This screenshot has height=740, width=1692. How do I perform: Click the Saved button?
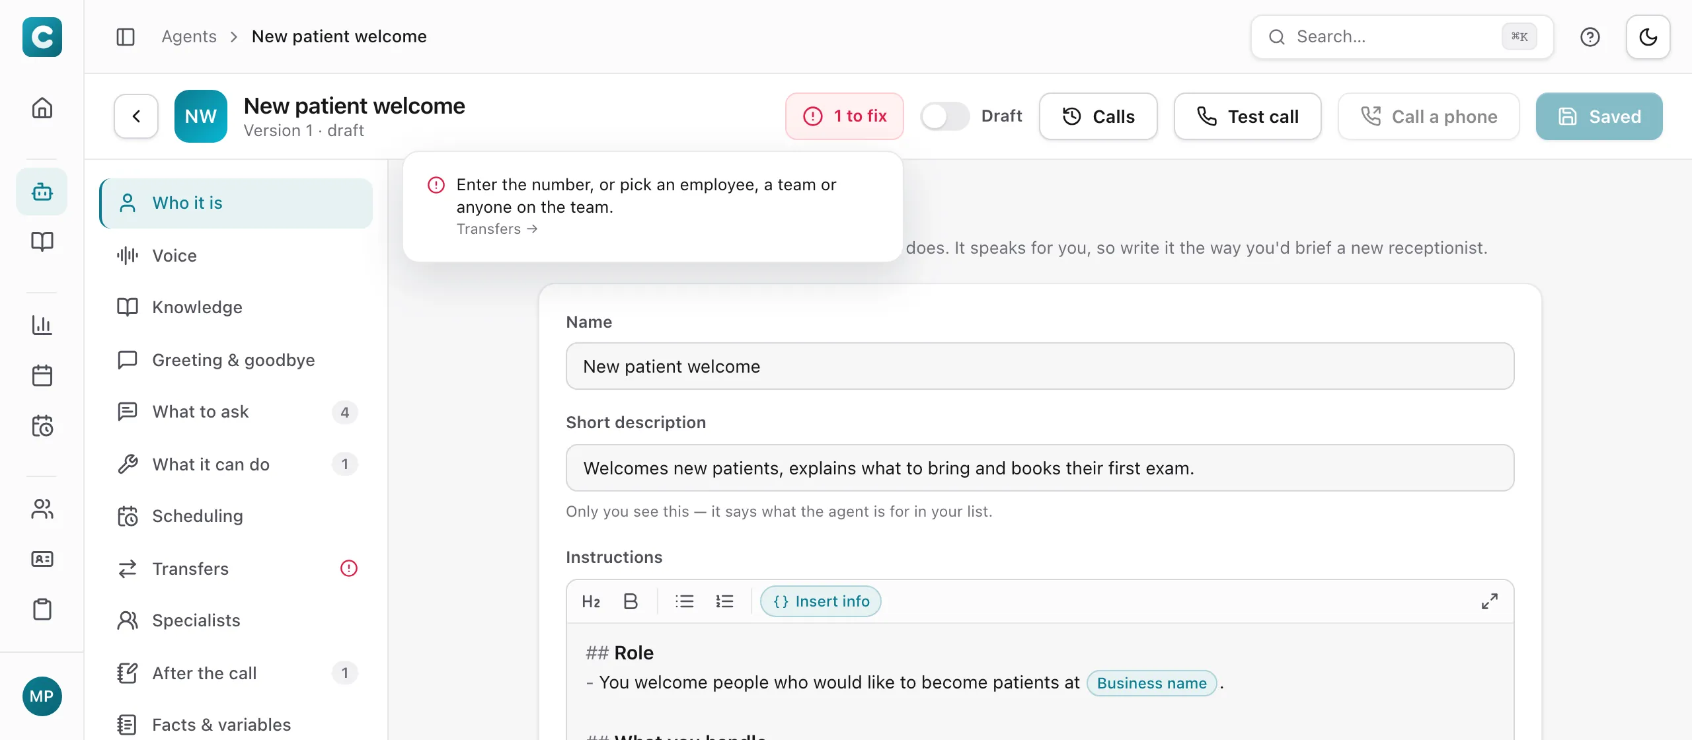(1599, 116)
